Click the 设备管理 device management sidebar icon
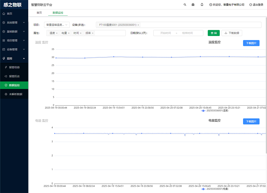 (x=11, y=49)
